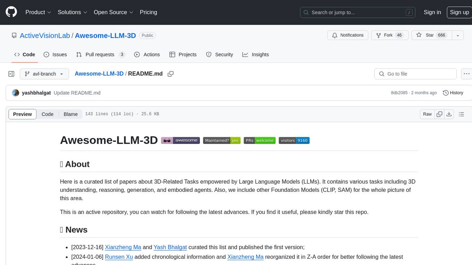Viewport: 472px width, 265px height.
Task: Open the Actions tab
Action: click(x=147, y=54)
